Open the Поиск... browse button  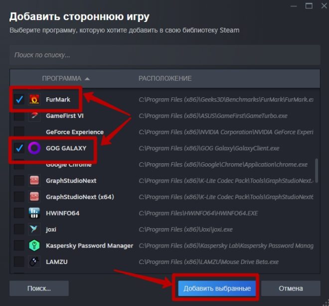[39, 289]
